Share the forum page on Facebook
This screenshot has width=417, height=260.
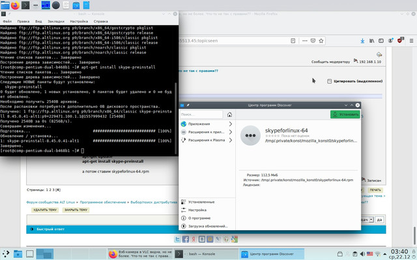[185, 239]
